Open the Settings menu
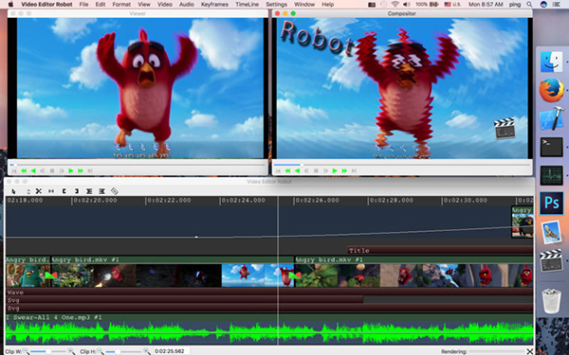 (277, 5)
